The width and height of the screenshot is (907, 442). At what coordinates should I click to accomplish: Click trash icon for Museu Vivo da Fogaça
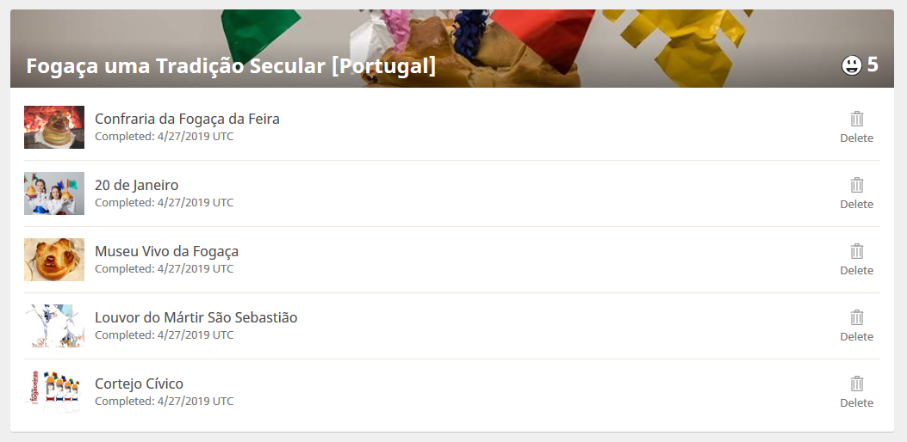click(x=856, y=251)
